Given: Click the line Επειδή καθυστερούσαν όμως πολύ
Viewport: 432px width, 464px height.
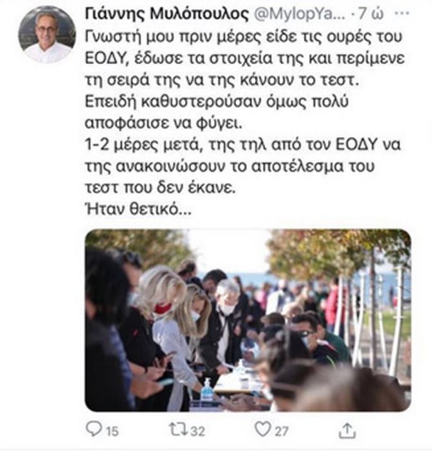Looking at the screenshot, I should click(x=217, y=102).
